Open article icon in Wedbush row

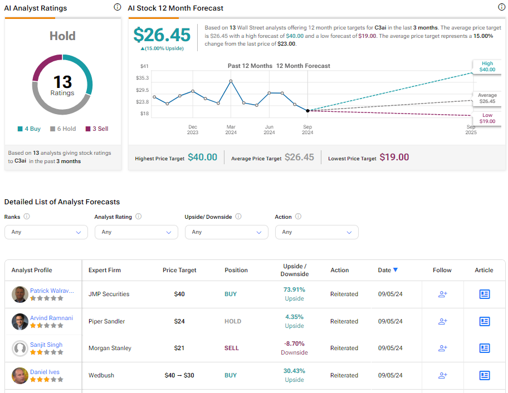pos(485,375)
